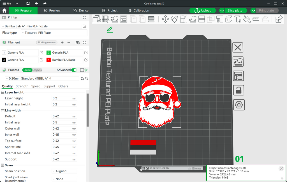The image size is (287, 182).
Task: Open the 0.20mm Standard process dropdown
Action: (x=42, y=79)
